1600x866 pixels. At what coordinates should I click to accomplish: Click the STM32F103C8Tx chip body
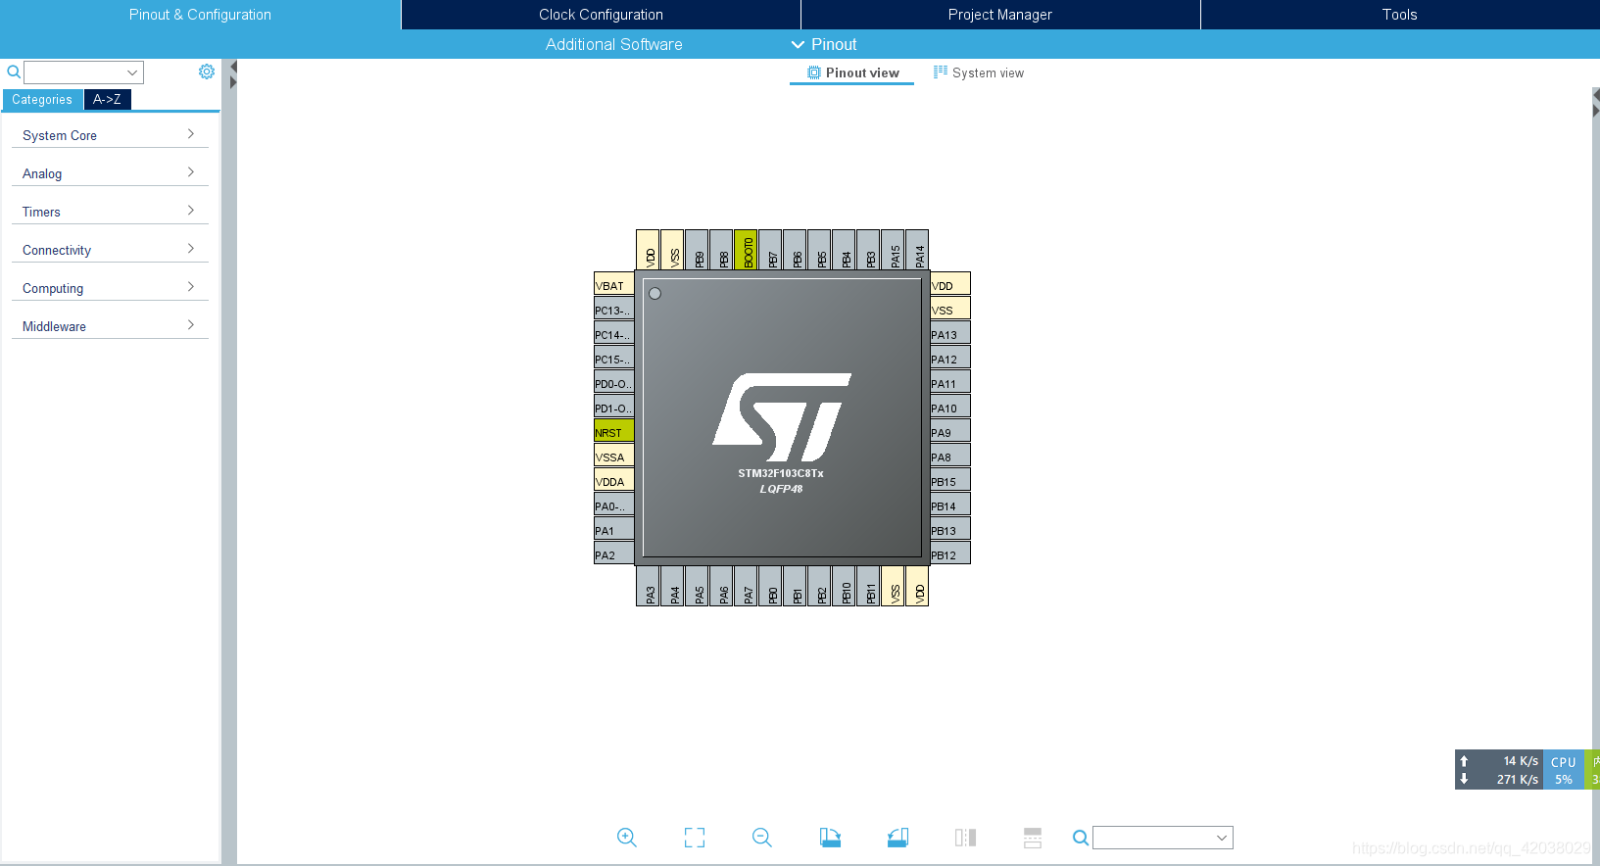tap(782, 418)
